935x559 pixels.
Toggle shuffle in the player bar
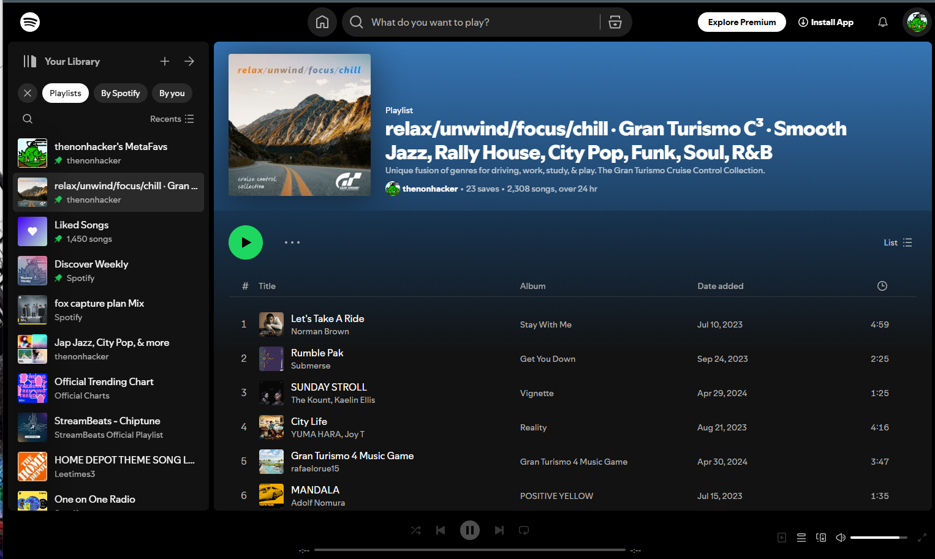pyautogui.click(x=416, y=530)
